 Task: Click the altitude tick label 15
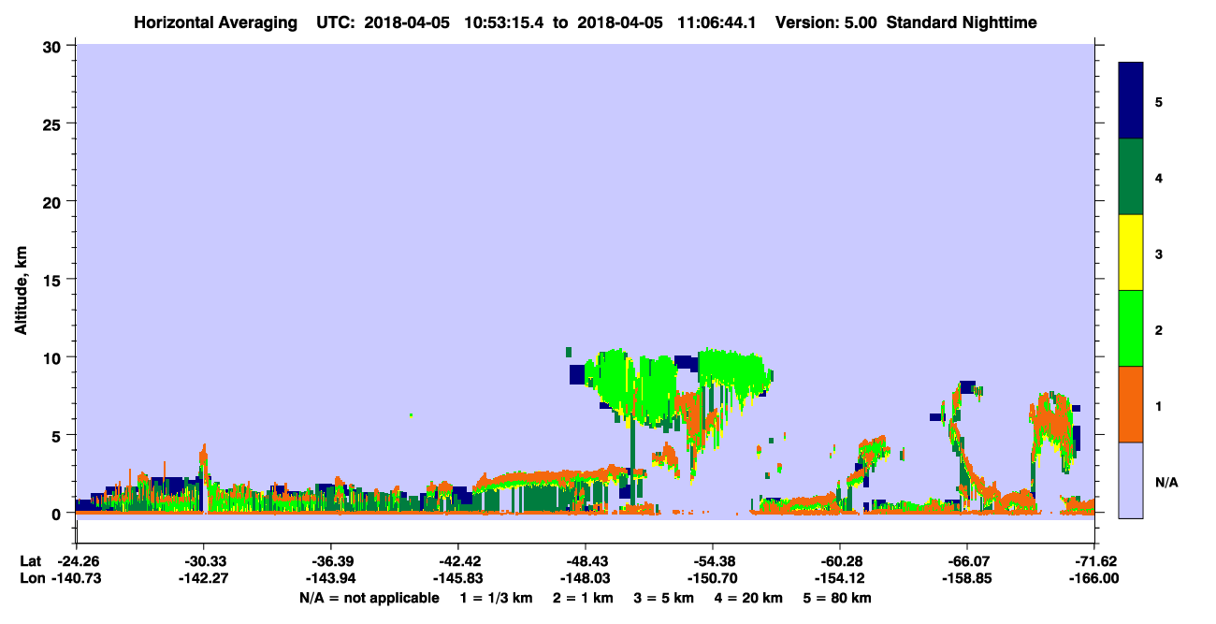[54, 280]
